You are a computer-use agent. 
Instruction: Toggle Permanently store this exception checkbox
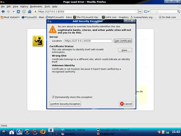point(53,97)
